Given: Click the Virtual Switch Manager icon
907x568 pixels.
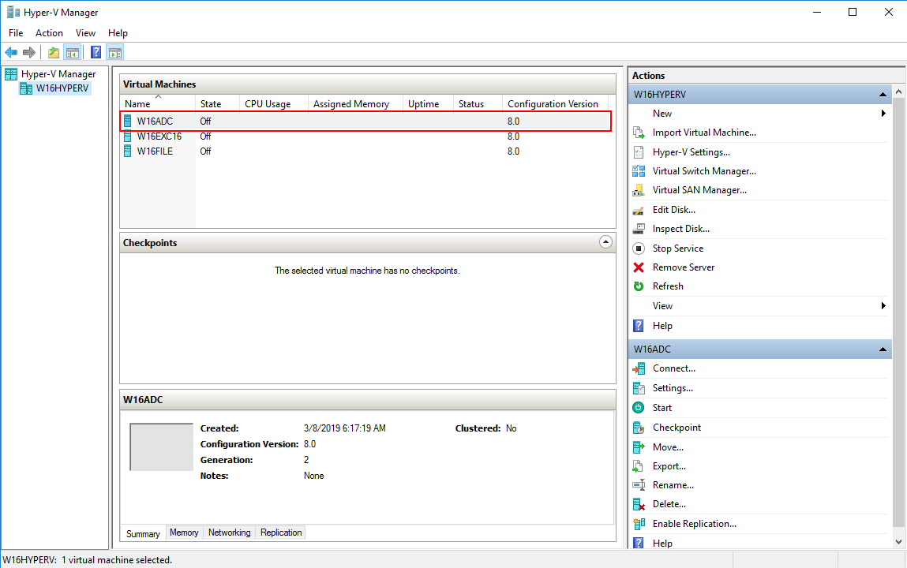Looking at the screenshot, I should (x=639, y=171).
